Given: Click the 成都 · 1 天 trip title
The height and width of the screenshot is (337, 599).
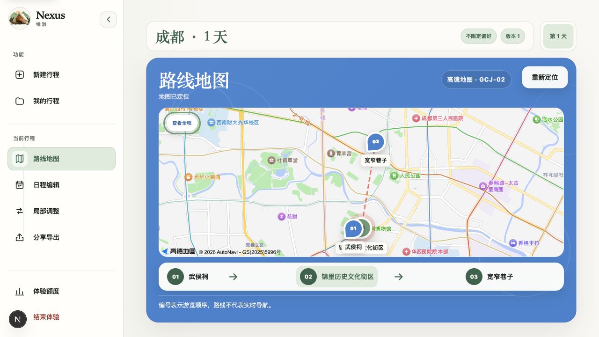Looking at the screenshot, I should (192, 37).
